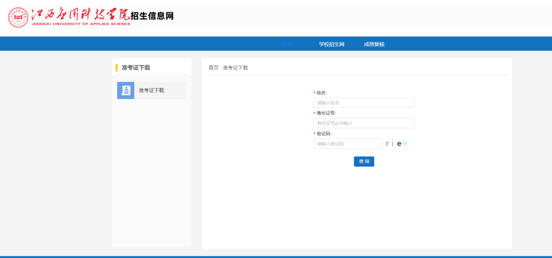Open 学校招生网 navigation item

(x=331, y=44)
